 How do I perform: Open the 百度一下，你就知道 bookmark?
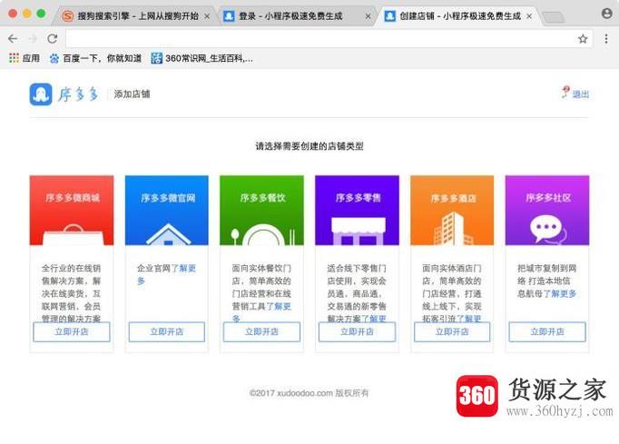(x=95, y=58)
